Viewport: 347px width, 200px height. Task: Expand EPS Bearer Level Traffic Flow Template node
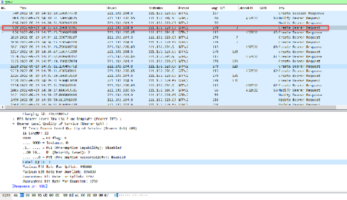pyautogui.click(x=14, y=119)
